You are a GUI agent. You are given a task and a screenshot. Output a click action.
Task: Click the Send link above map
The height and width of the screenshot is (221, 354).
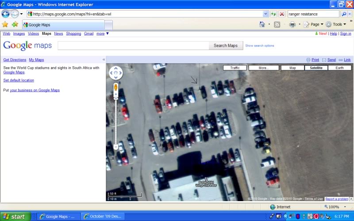(331, 60)
